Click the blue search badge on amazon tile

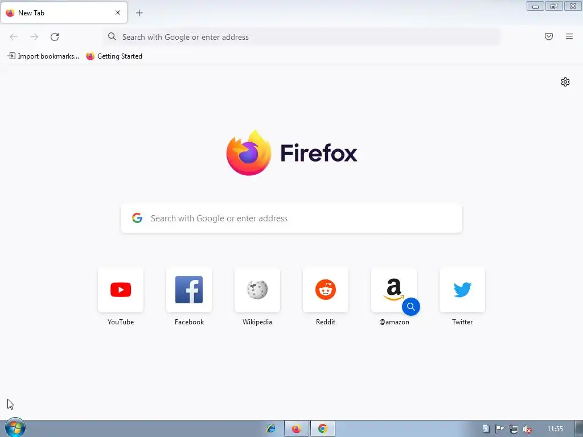pyautogui.click(x=411, y=307)
